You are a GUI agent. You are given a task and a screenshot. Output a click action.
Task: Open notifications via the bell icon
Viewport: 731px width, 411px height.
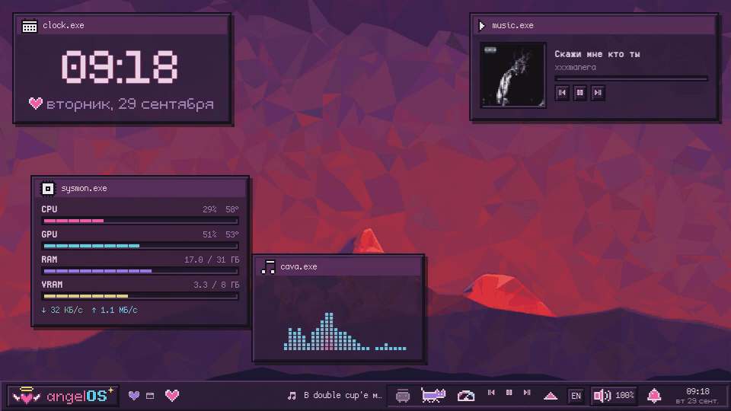(x=654, y=396)
